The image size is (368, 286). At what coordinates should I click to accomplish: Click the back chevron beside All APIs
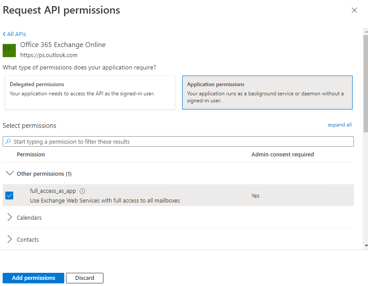[x=4, y=34]
